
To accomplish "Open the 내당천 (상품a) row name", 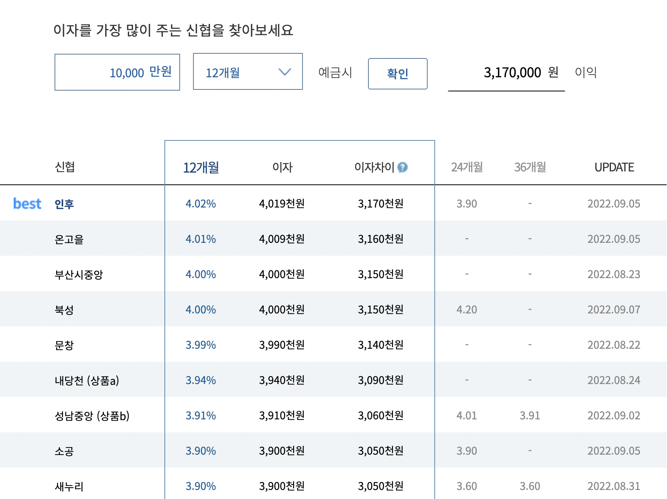I will tap(87, 381).
